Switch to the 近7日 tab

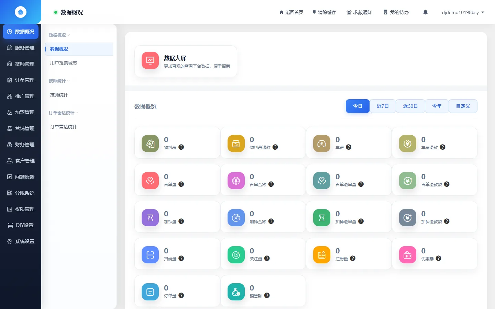coord(383,106)
